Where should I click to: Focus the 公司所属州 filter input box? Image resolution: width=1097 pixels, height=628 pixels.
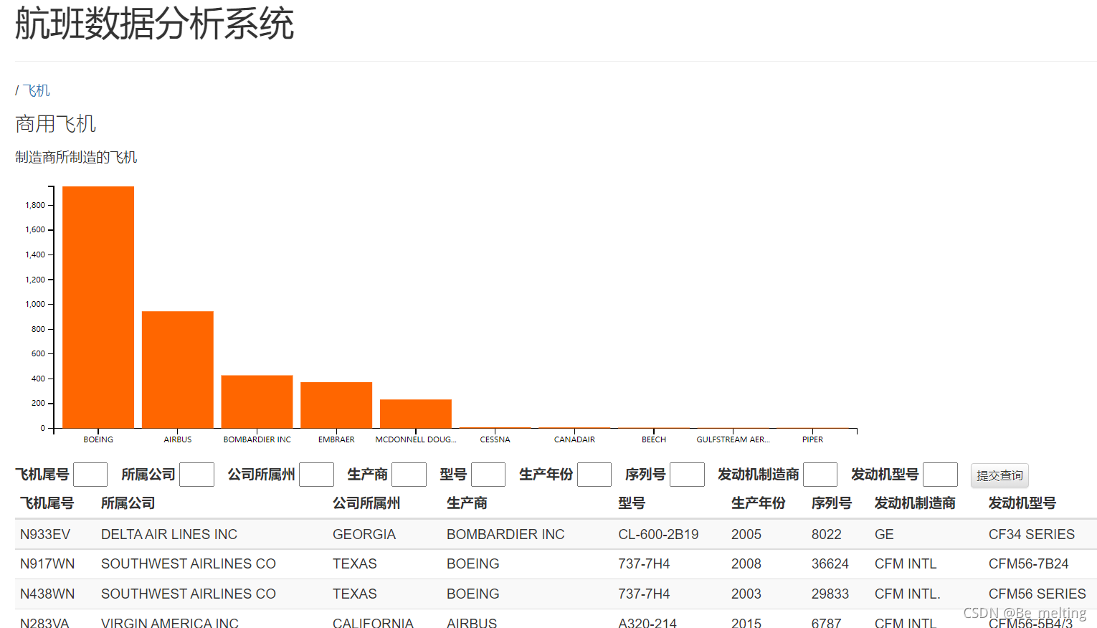[x=316, y=475]
